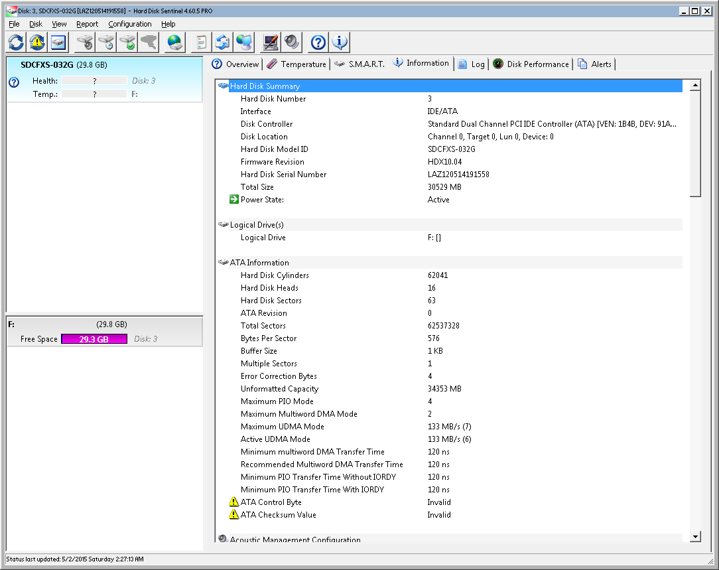Click the refresh icon with yellow warning
Screen dimensions: 719x570
(37, 42)
